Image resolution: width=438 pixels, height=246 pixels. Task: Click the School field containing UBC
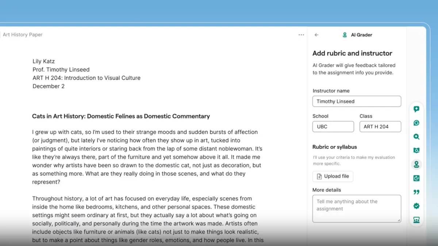[333, 126]
